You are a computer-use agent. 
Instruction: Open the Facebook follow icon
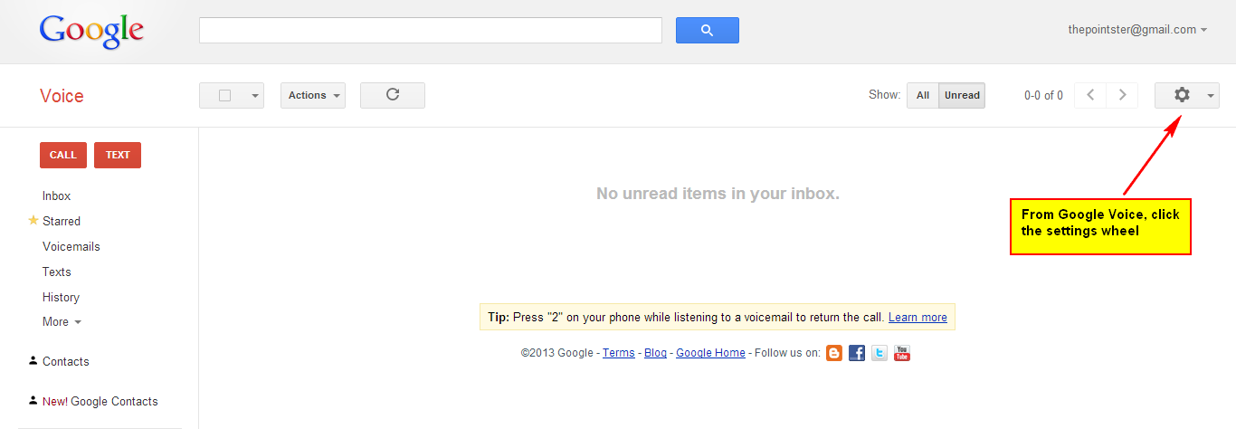(857, 353)
